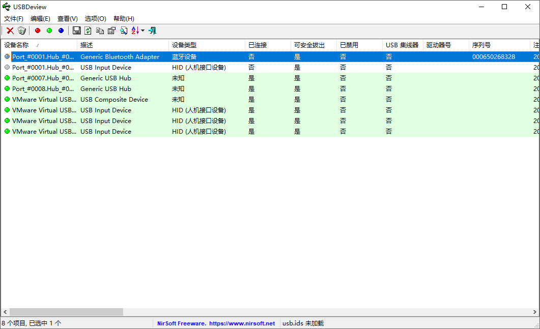Click the green status dot of Port_#0007.Hub row
540x329 pixels.
point(7,78)
